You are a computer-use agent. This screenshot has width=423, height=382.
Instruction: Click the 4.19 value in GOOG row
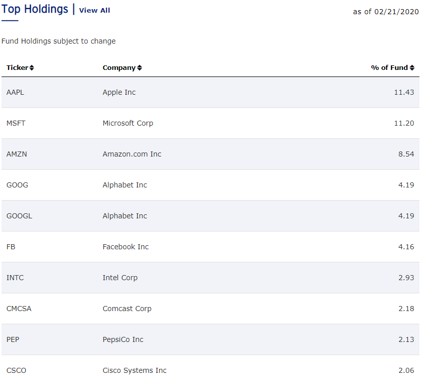(406, 185)
